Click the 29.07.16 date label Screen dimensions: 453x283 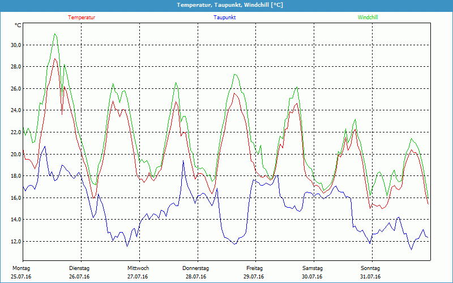(254, 277)
